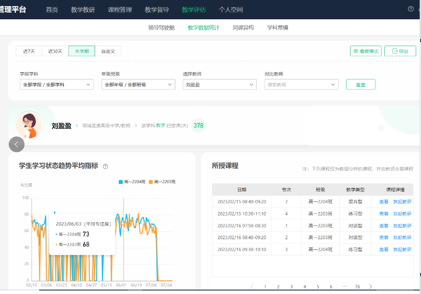Expand the 年级班级 dropdown
The width and height of the screenshot is (421, 294).
click(x=138, y=84)
